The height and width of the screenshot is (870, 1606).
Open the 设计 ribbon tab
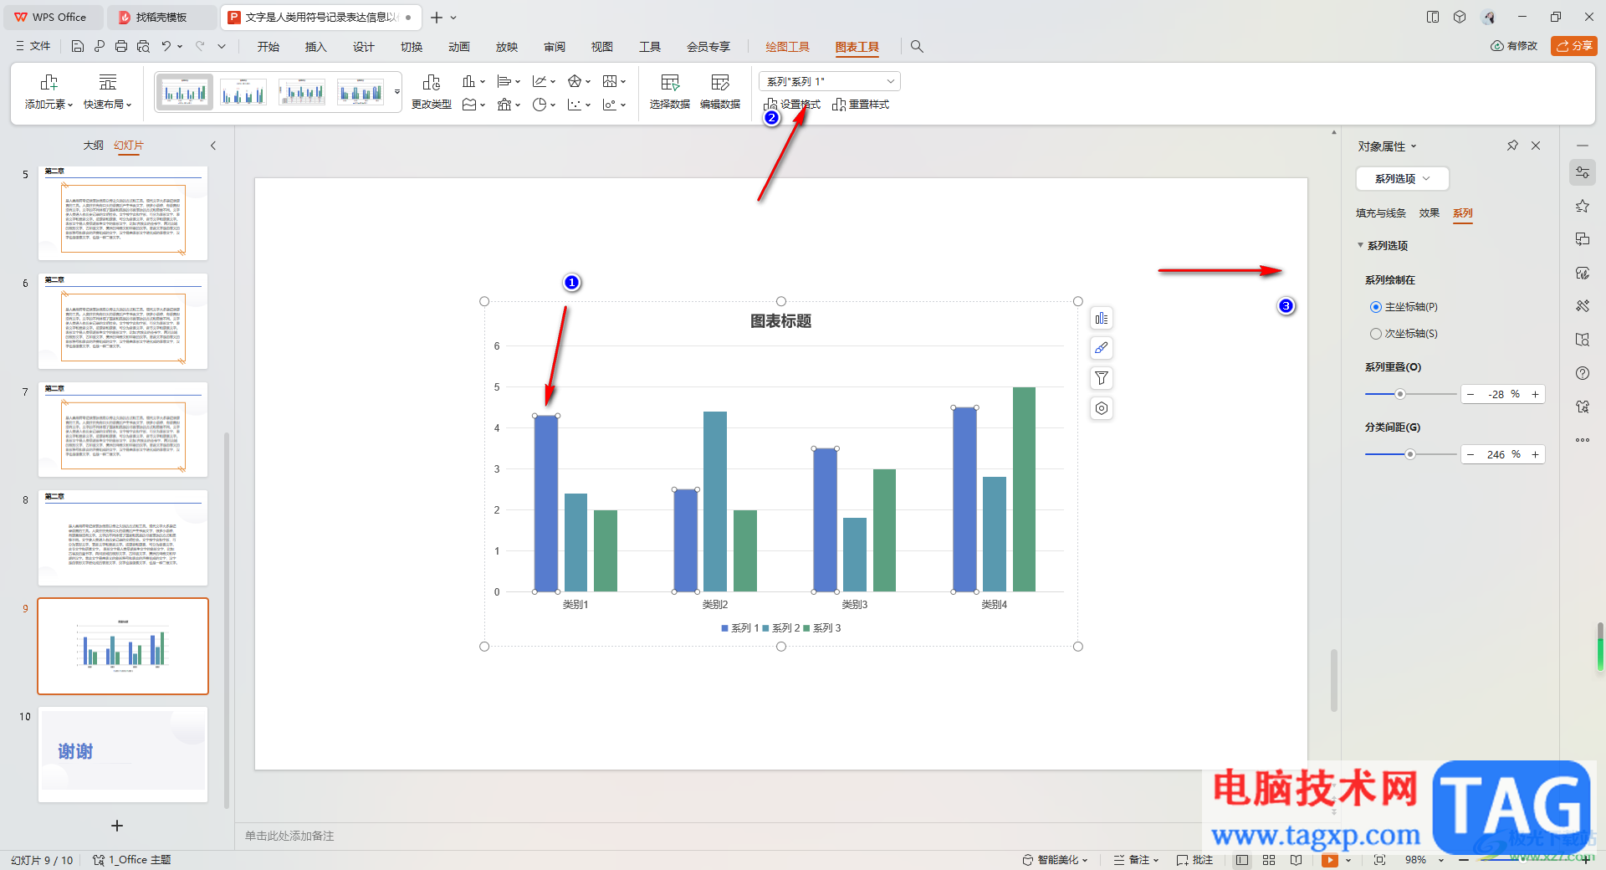(x=364, y=47)
